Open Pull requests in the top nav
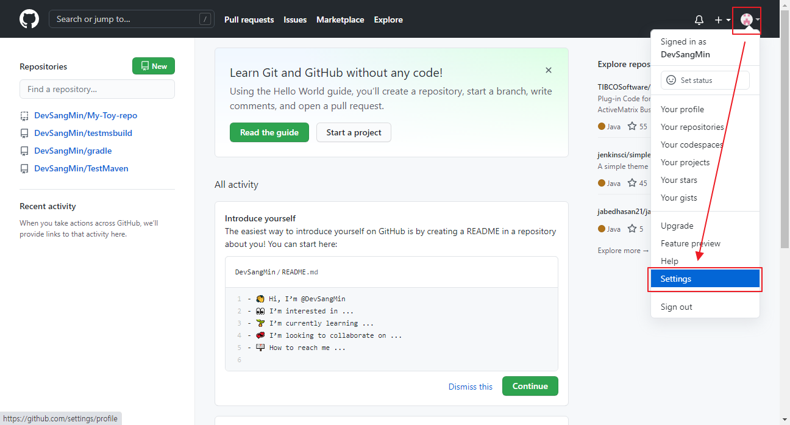Viewport: 790px width, 425px height. point(249,20)
